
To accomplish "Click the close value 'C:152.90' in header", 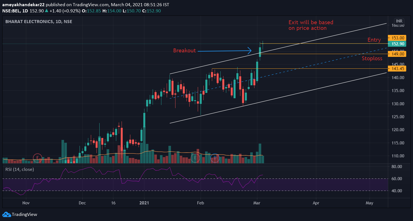I will [x=151, y=11].
